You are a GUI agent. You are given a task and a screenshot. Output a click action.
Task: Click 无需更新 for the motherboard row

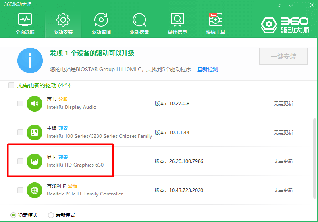pos(283,133)
